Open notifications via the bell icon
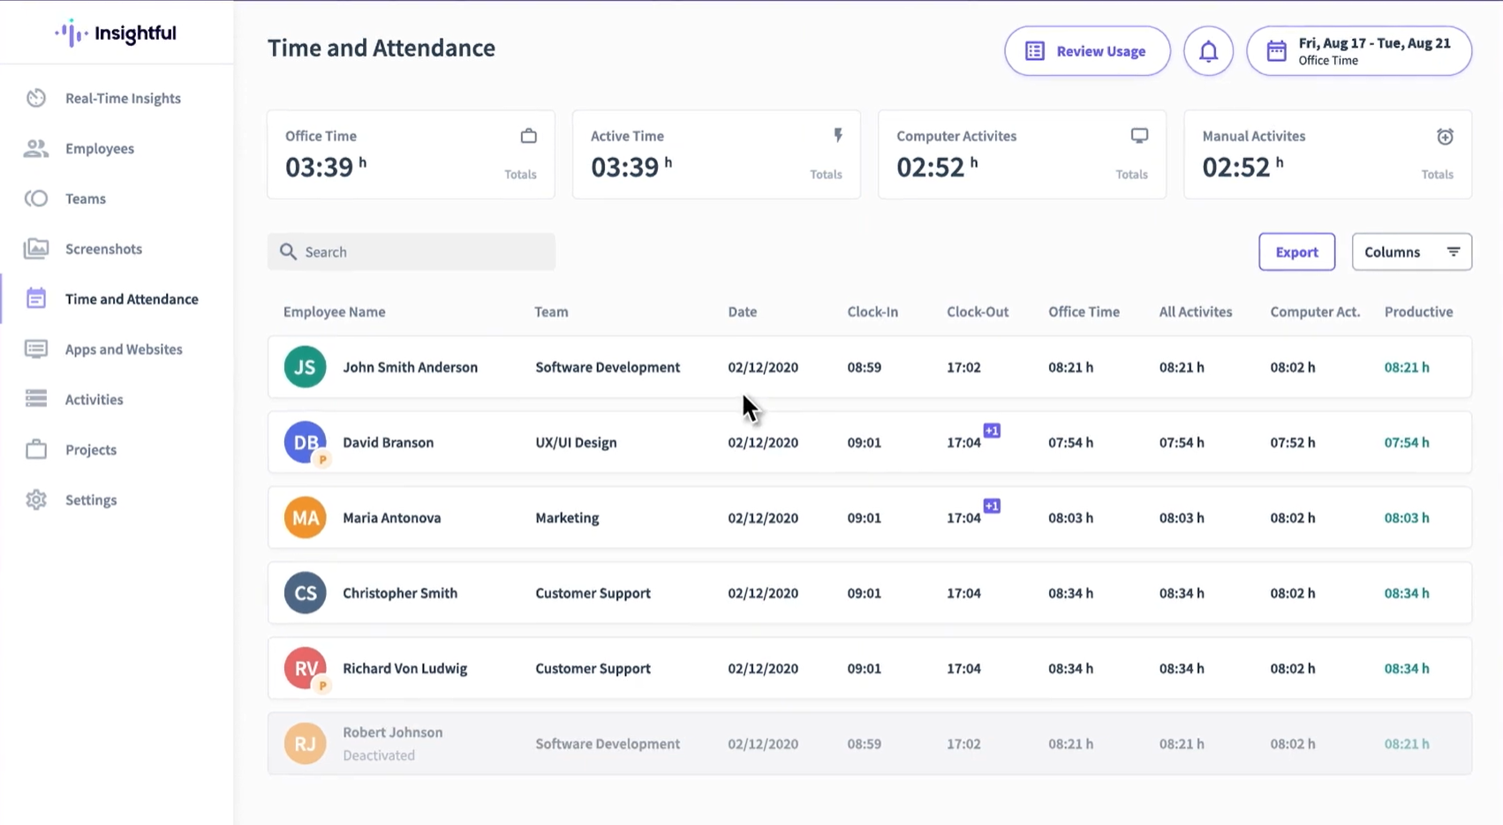 [x=1208, y=50]
